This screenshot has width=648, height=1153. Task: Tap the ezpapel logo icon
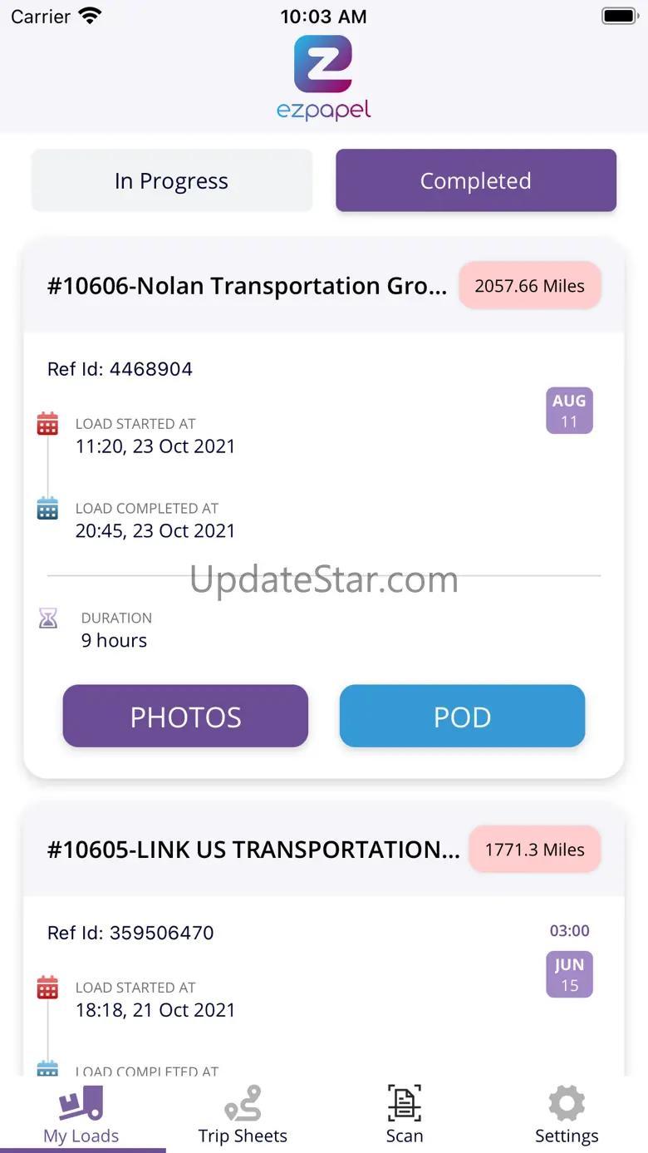(323, 65)
